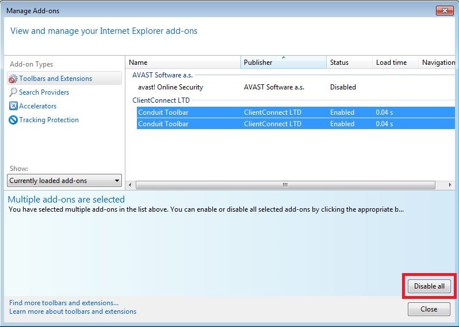Screen dimensions: 459x327
Task: Open Find more toolbars and extensions link
Action: point(64,303)
